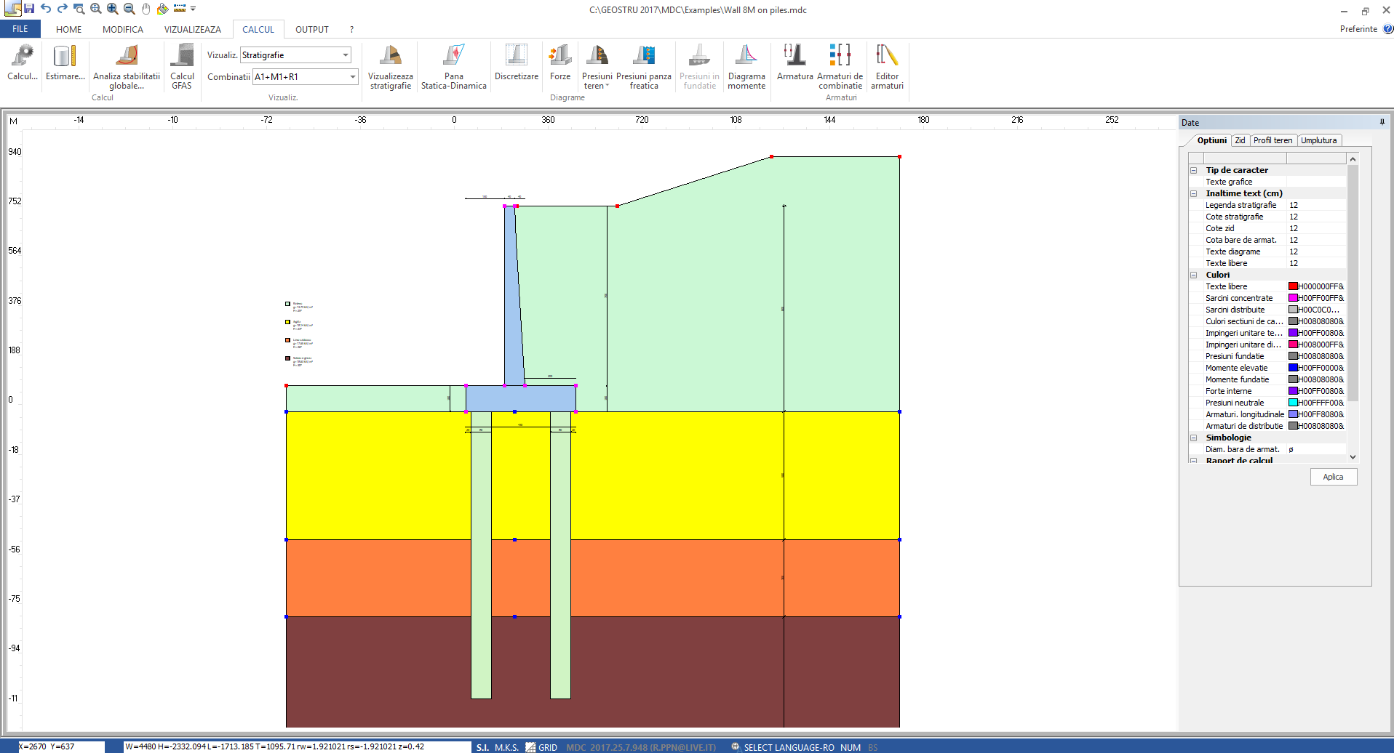Pick the Texte libere red color swatch
The width and height of the screenshot is (1394, 753).
click(1294, 286)
